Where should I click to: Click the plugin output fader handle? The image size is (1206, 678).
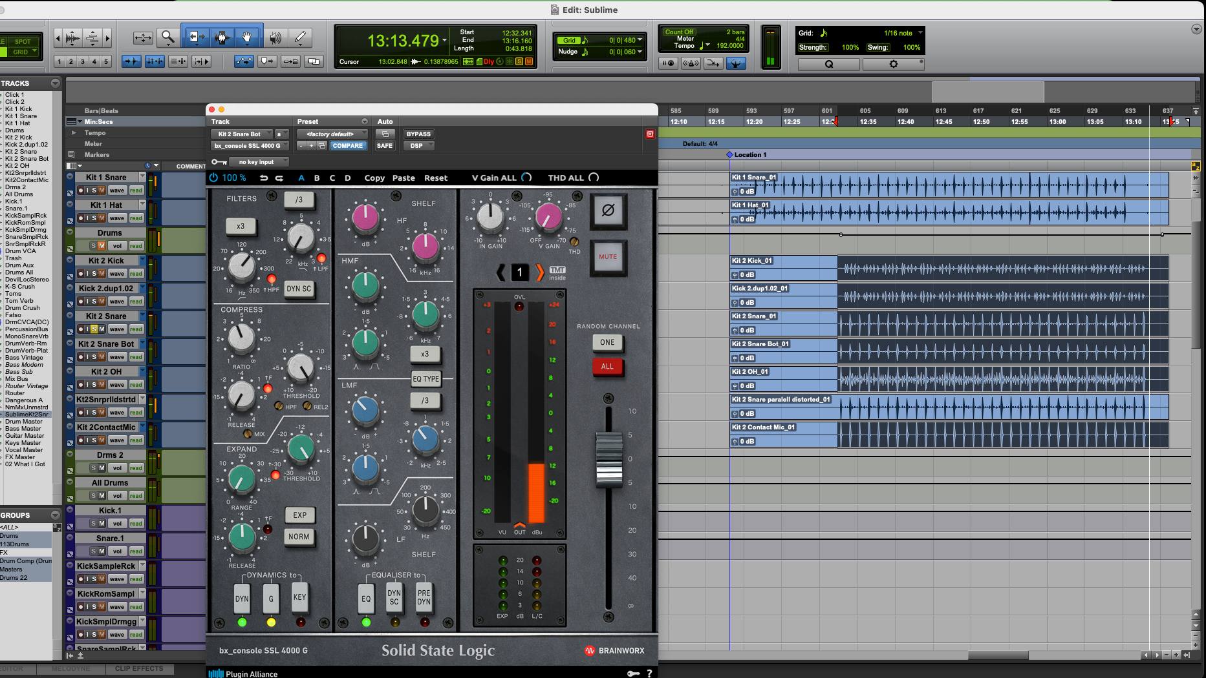pos(609,460)
